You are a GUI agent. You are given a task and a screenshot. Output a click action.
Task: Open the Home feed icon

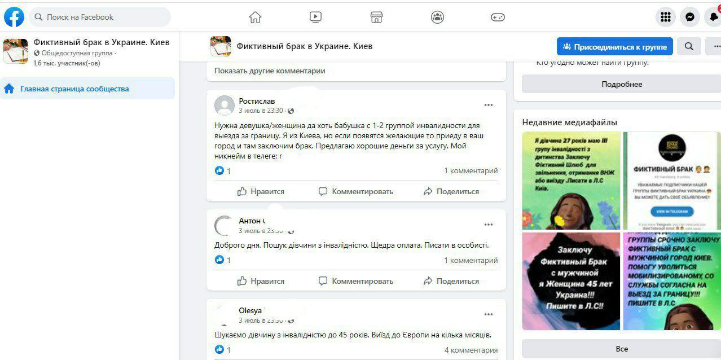pyautogui.click(x=255, y=17)
